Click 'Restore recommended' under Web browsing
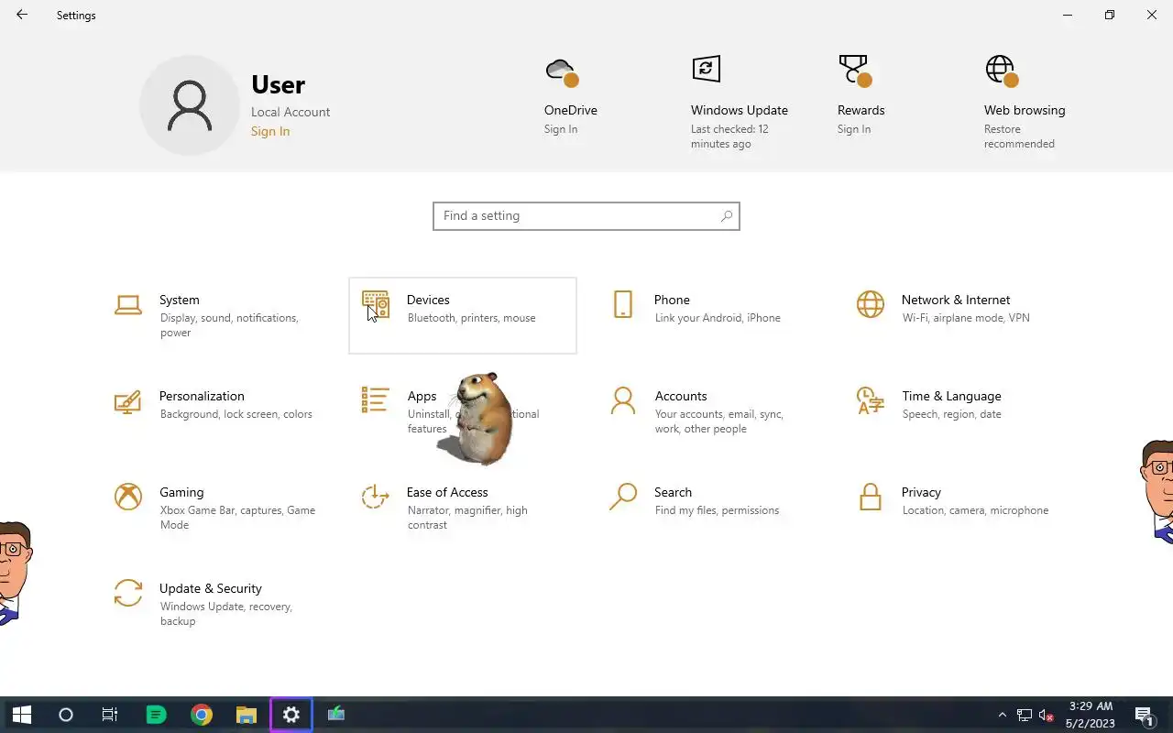Viewport: 1173px width, 733px height. [x=1019, y=137]
